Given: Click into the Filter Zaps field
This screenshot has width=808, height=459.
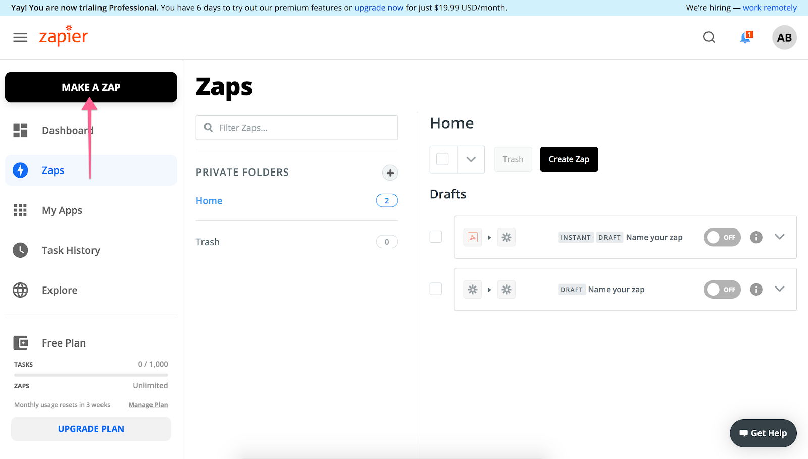Looking at the screenshot, I should click(296, 127).
